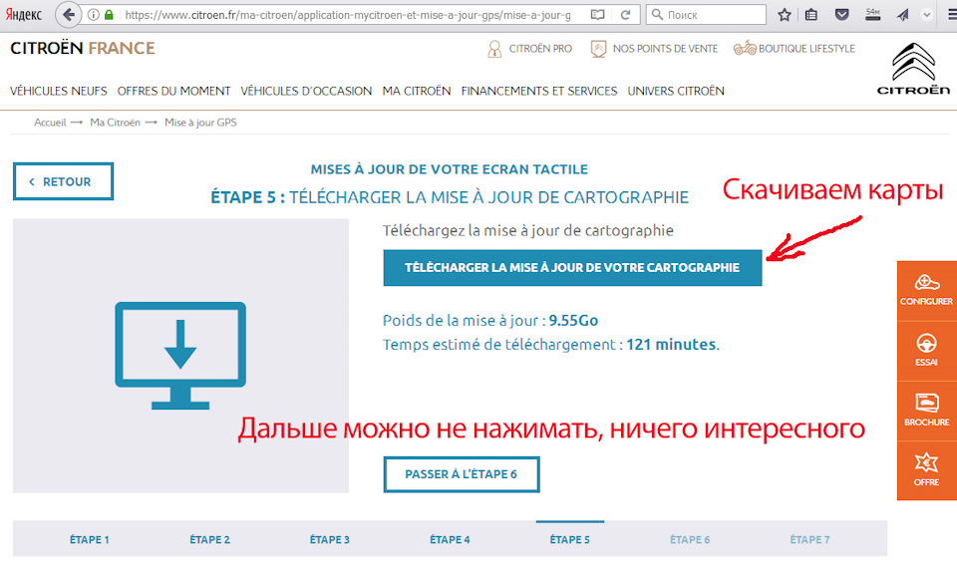Click Télécharger la mise à jour de votre cartographie
The height and width of the screenshot is (565, 957).
coord(572,268)
